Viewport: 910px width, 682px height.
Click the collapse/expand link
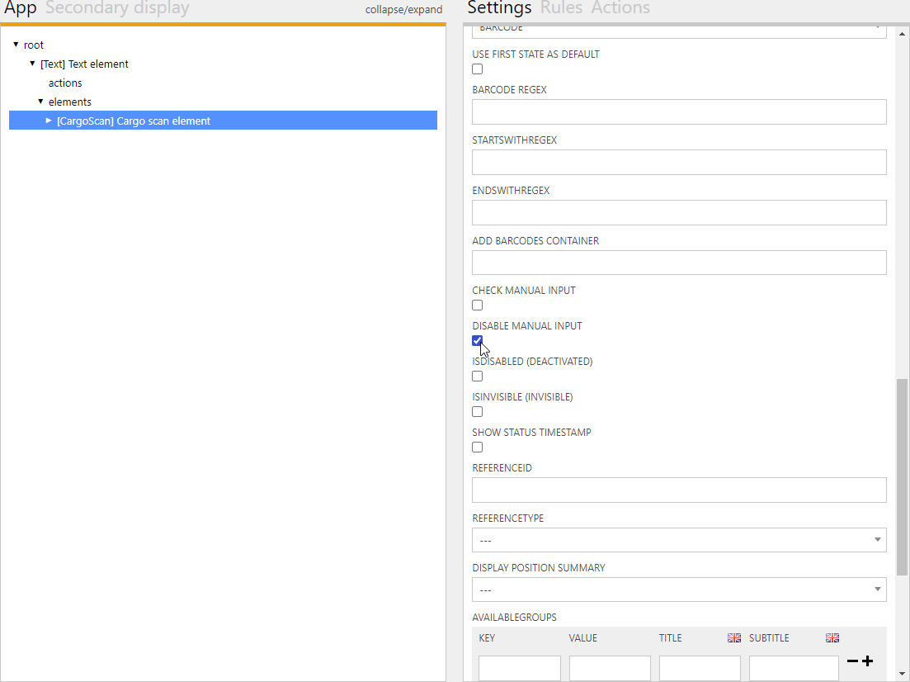tap(403, 10)
